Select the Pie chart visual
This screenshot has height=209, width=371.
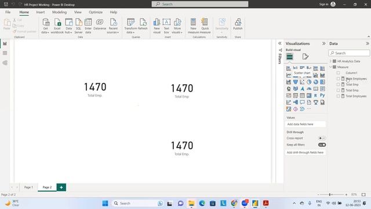(309, 82)
